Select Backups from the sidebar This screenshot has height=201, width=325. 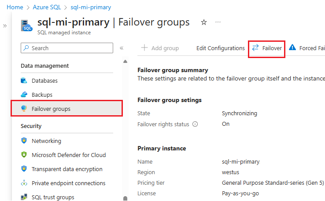42,95
